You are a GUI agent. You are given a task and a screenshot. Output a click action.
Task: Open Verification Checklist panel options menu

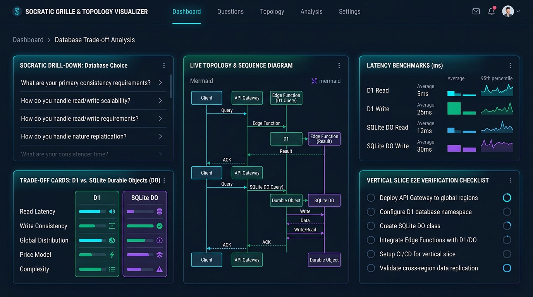(x=510, y=180)
